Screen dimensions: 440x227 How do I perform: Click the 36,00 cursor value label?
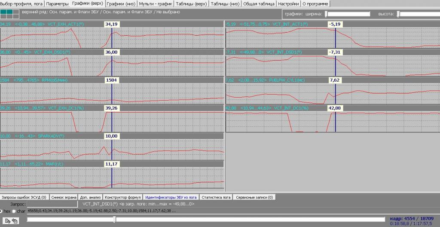[x=112, y=52]
